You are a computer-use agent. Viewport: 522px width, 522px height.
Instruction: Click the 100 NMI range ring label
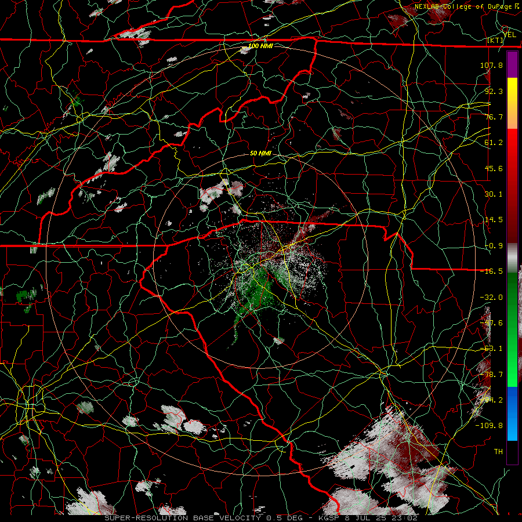(260, 46)
